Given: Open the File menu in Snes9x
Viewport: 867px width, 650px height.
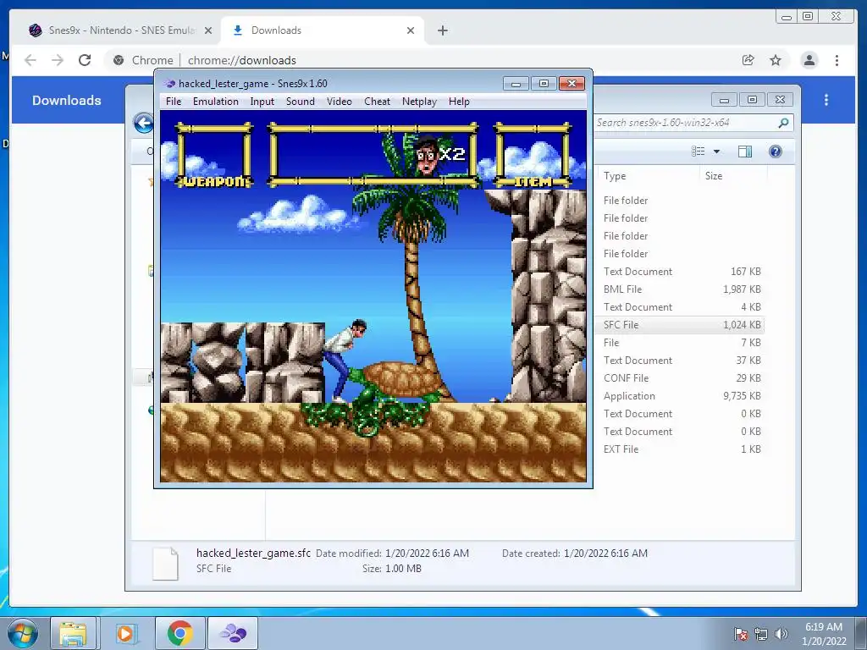Looking at the screenshot, I should (173, 102).
